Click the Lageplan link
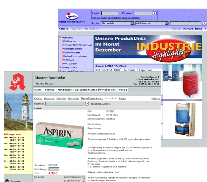Screen dimensions: 207x182 tap(16, 181)
